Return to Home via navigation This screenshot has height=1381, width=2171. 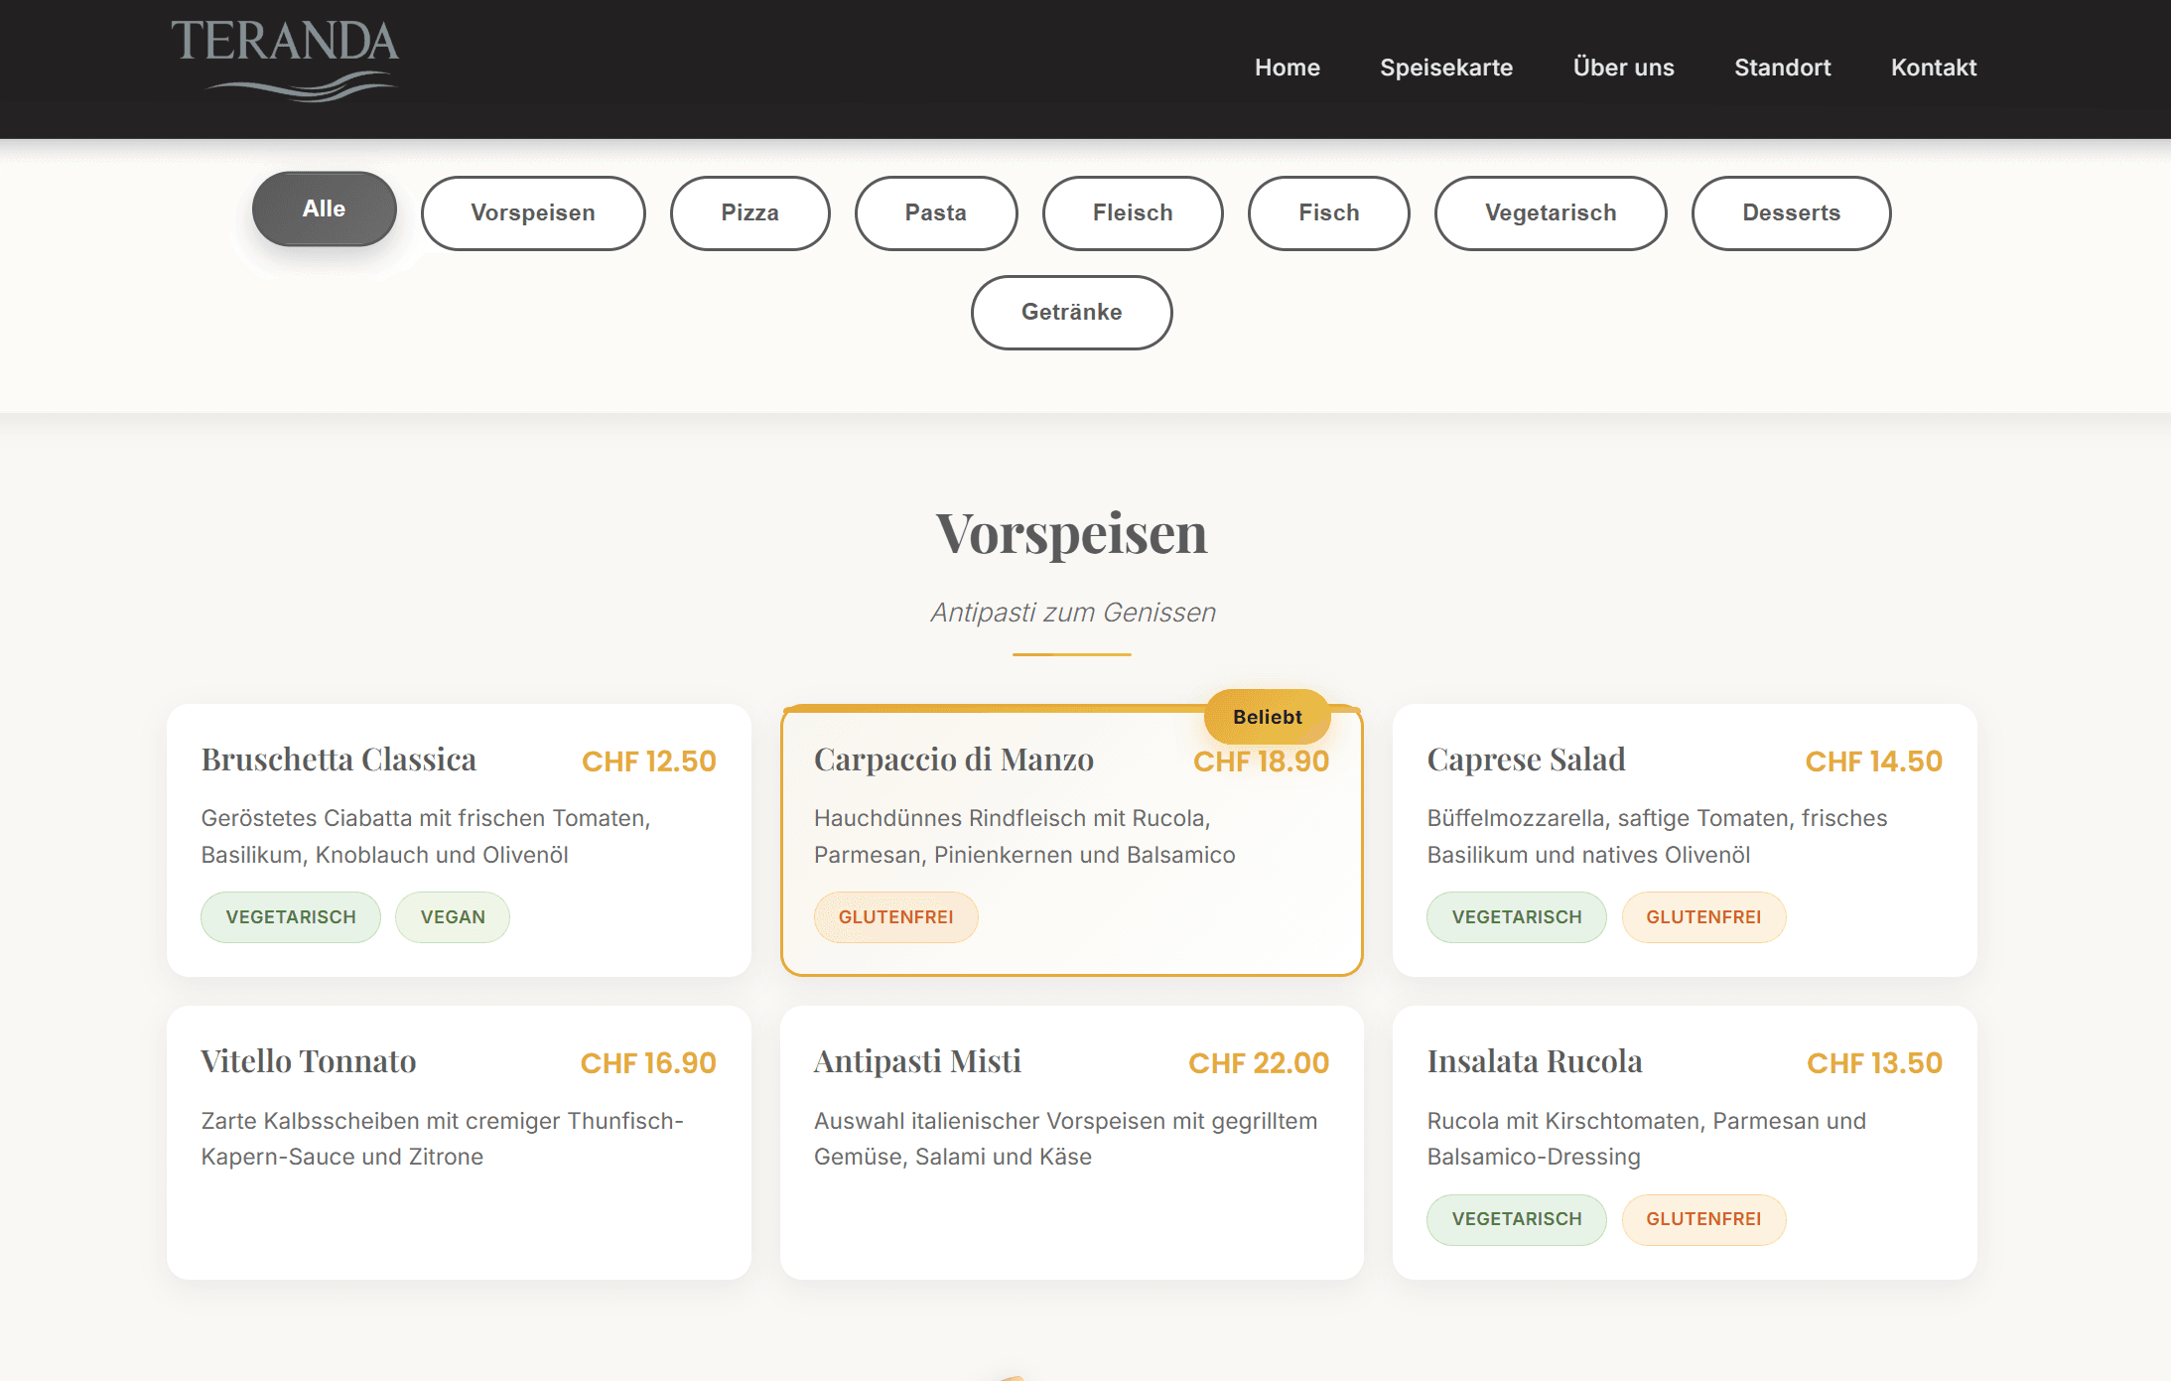point(1287,68)
